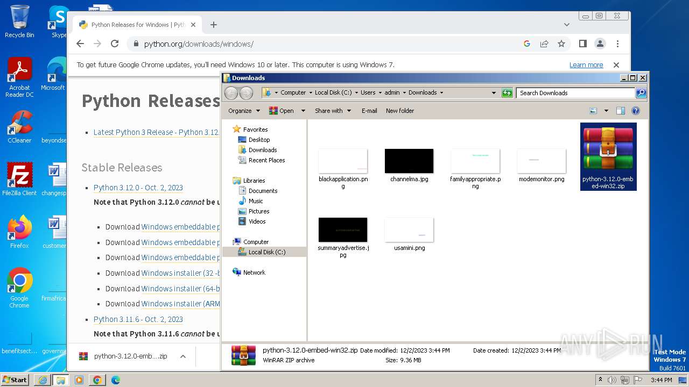Open Documents library
The image size is (689, 387).
click(263, 191)
